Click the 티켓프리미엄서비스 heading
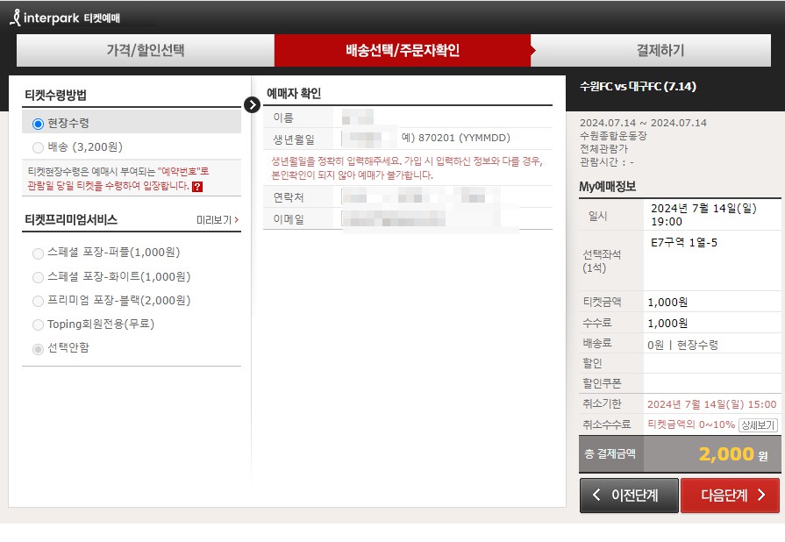 [x=71, y=220]
